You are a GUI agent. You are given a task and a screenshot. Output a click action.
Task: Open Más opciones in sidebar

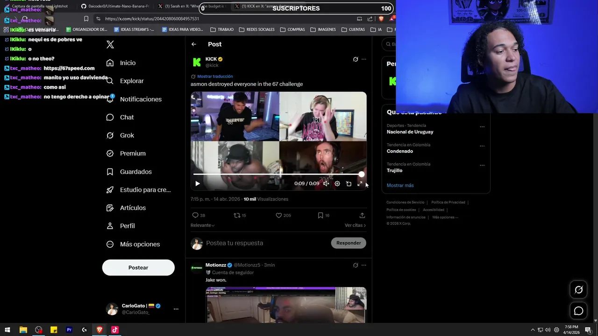133,244
